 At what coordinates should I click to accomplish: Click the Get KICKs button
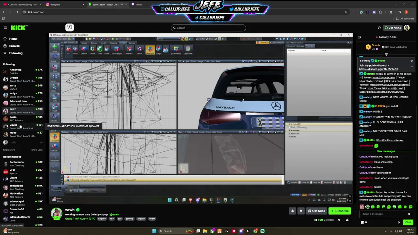pos(393,28)
